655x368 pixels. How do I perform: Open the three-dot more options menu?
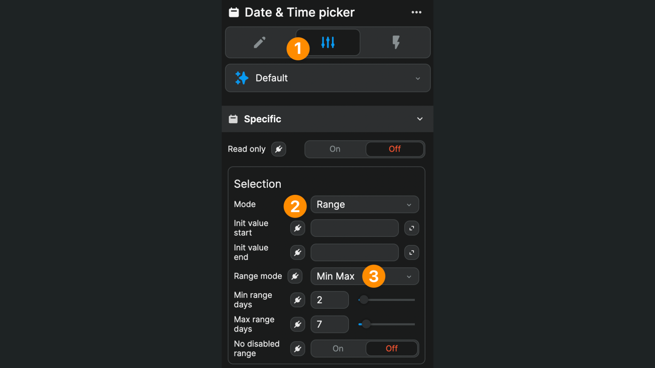click(416, 12)
